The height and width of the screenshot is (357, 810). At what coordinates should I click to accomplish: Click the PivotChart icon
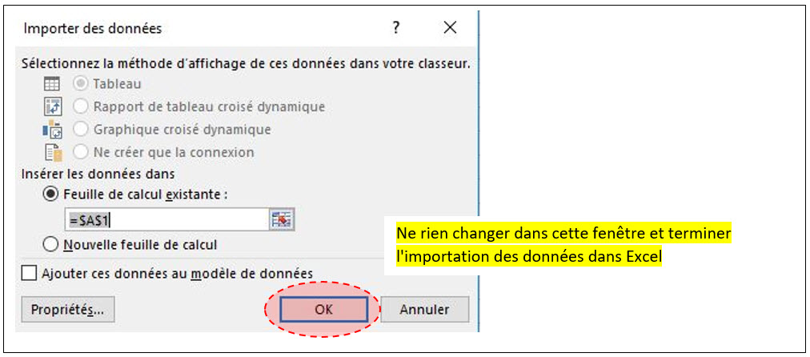point(51,129)
